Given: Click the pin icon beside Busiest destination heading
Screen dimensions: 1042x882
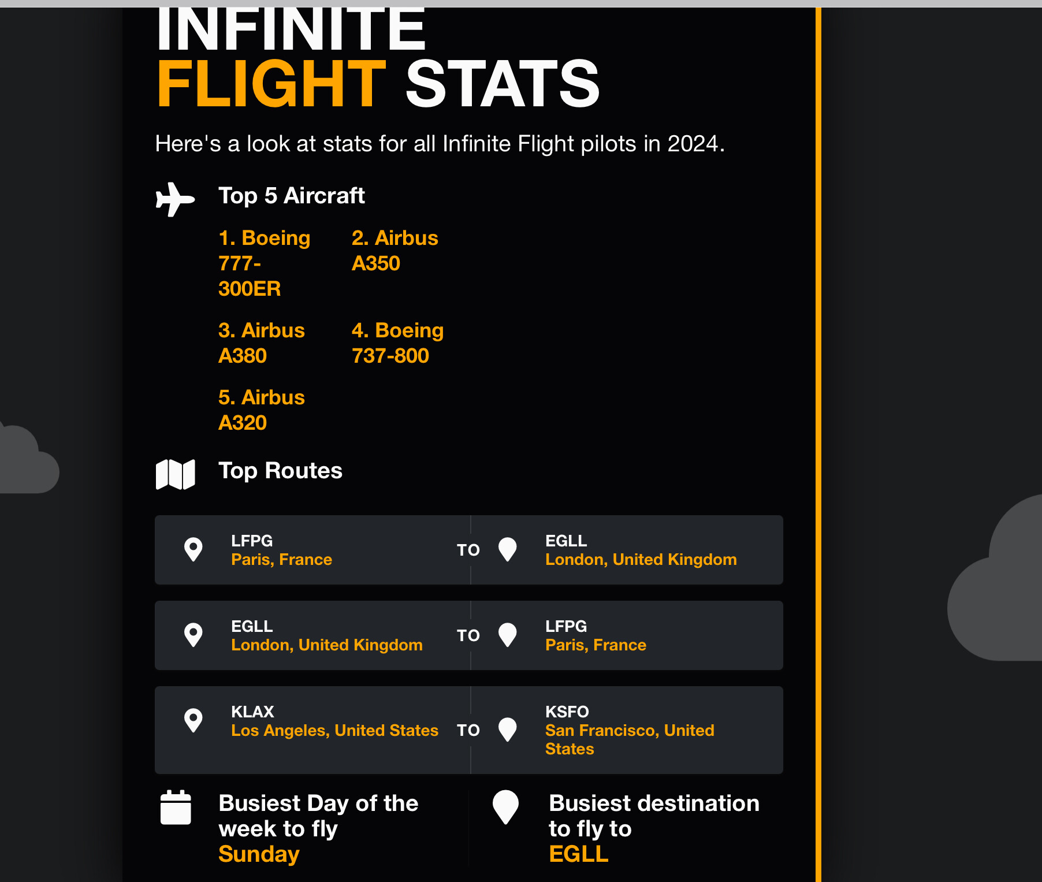Looking at the screenshot, I should (505, 807).
